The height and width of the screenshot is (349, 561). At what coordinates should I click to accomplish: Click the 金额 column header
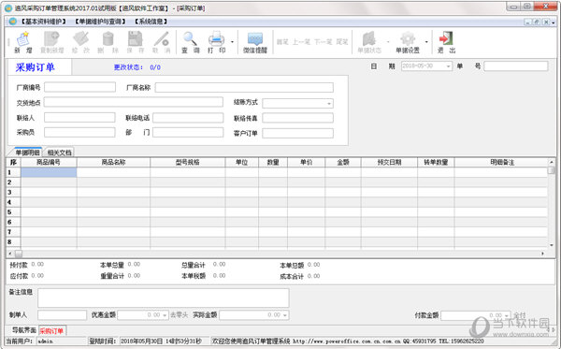[x=343, y=163]
